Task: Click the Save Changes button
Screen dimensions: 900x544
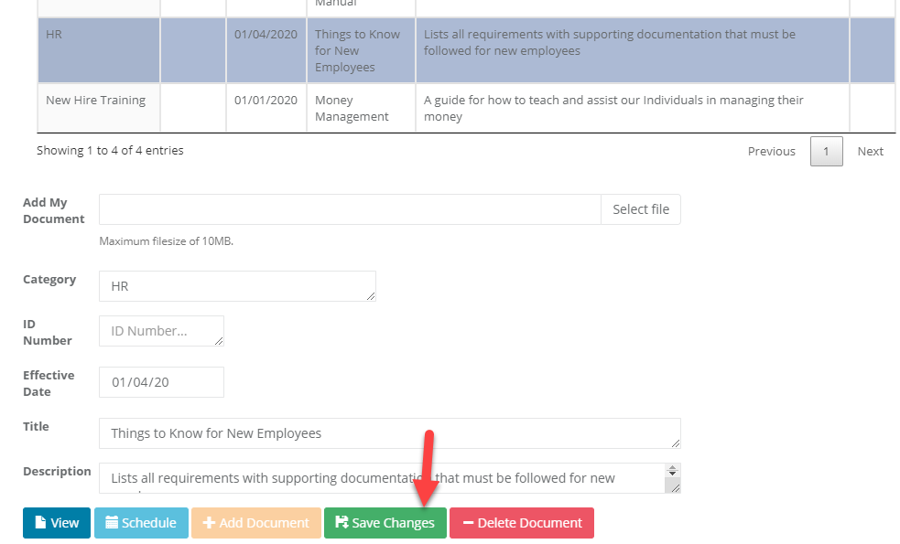Action: pyautogui.click(x=385, y=523)
